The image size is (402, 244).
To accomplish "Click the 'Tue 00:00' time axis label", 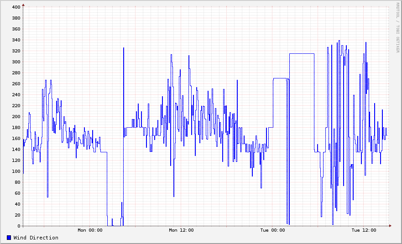I will pos(272,230).
